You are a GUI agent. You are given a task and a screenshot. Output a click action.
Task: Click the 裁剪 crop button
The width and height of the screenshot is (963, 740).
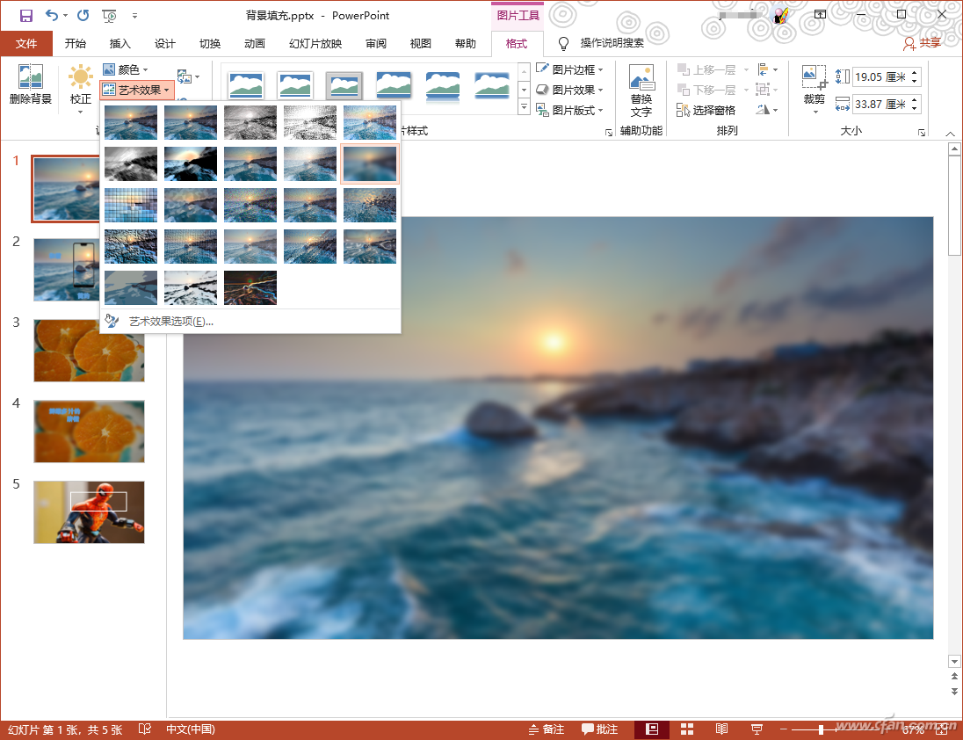point(815,89)
